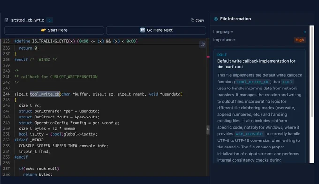Click the 'return 0;' statement on line 236
This screenshot has height=184, width=319.
29,48
